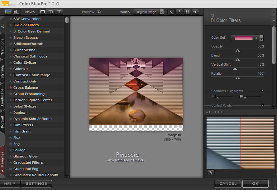The width and height of the screenshot is (277, 190).
Task: Toggle favorite star for Cross Balance
Action: (x=11, y=87)
